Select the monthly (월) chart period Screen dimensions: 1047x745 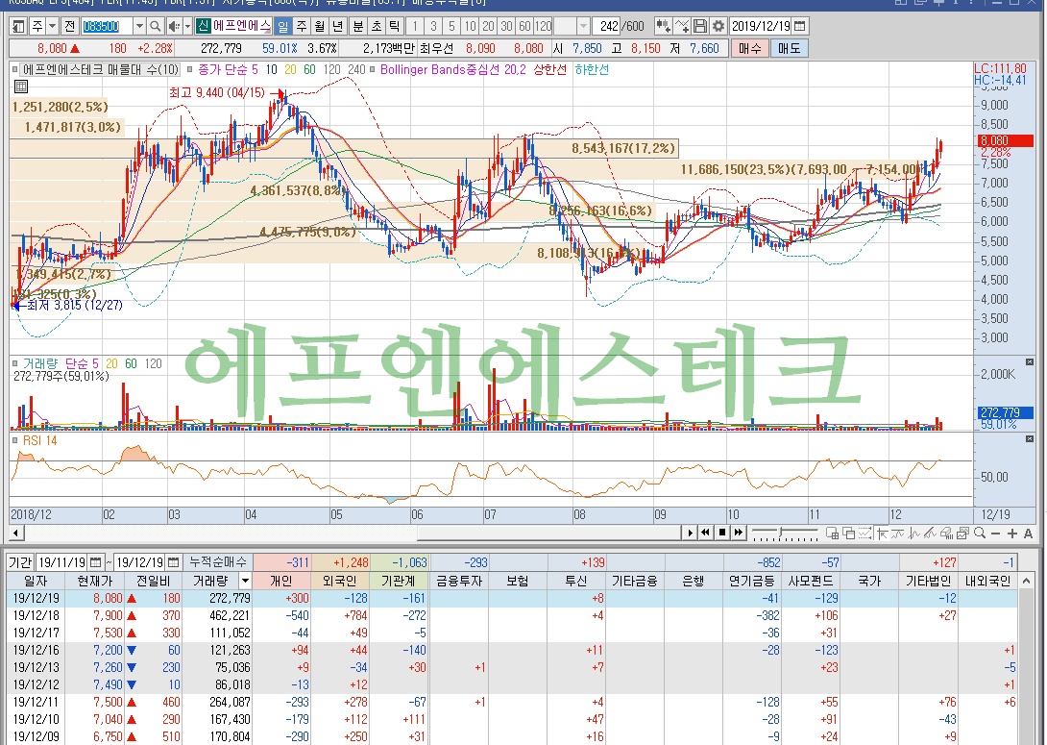[x=319, y=26]
